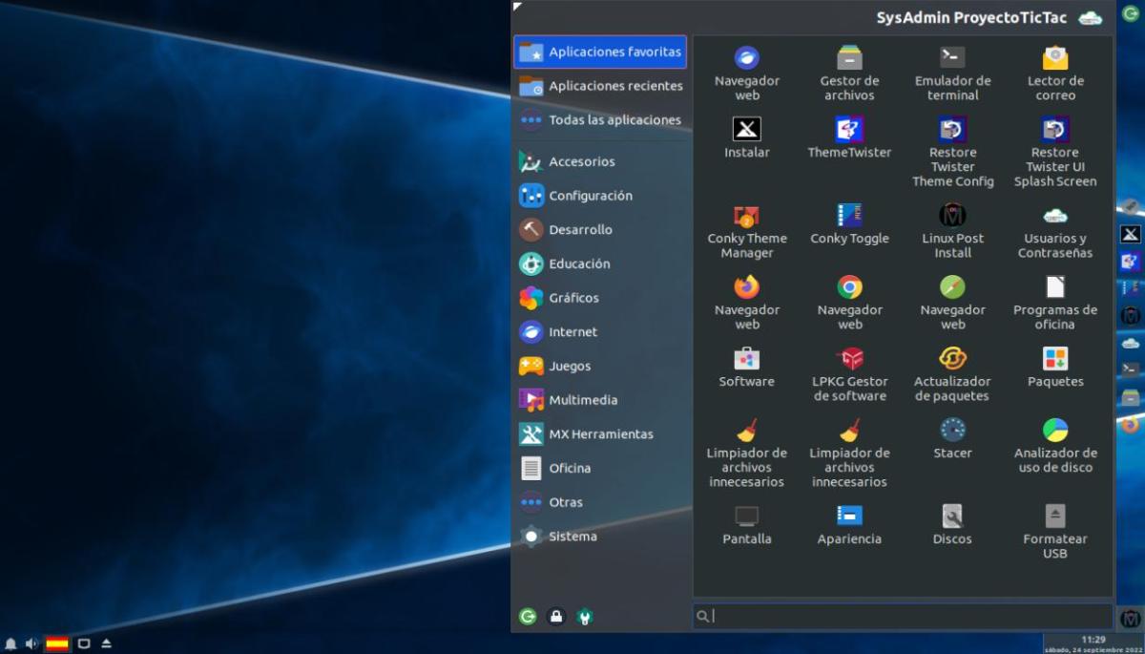Launch ThemeTwister from favorites

(x=849, y=137)
